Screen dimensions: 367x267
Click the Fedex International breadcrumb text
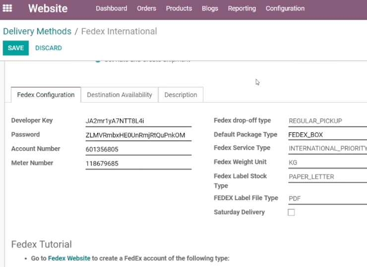click(119, 31)
